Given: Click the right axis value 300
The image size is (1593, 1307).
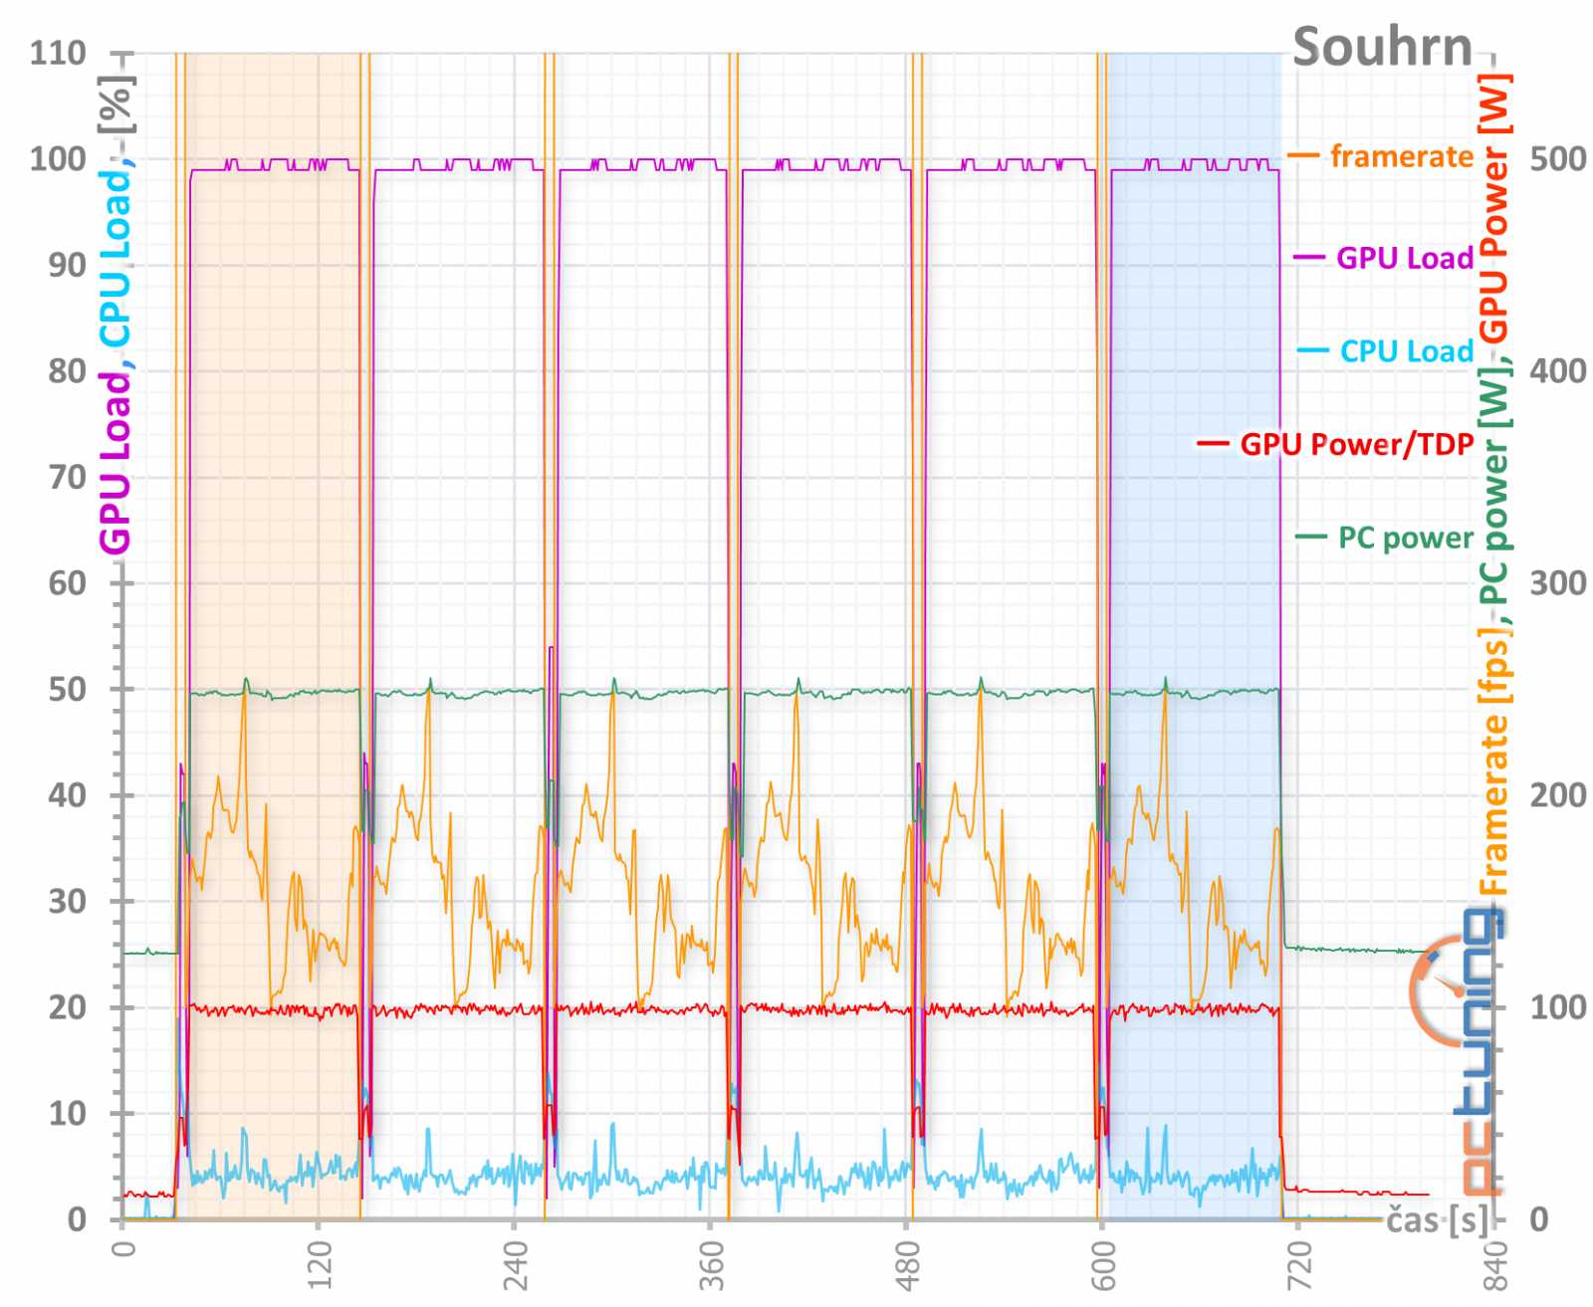Looking at the screenshot, I should coord(1558,582).
